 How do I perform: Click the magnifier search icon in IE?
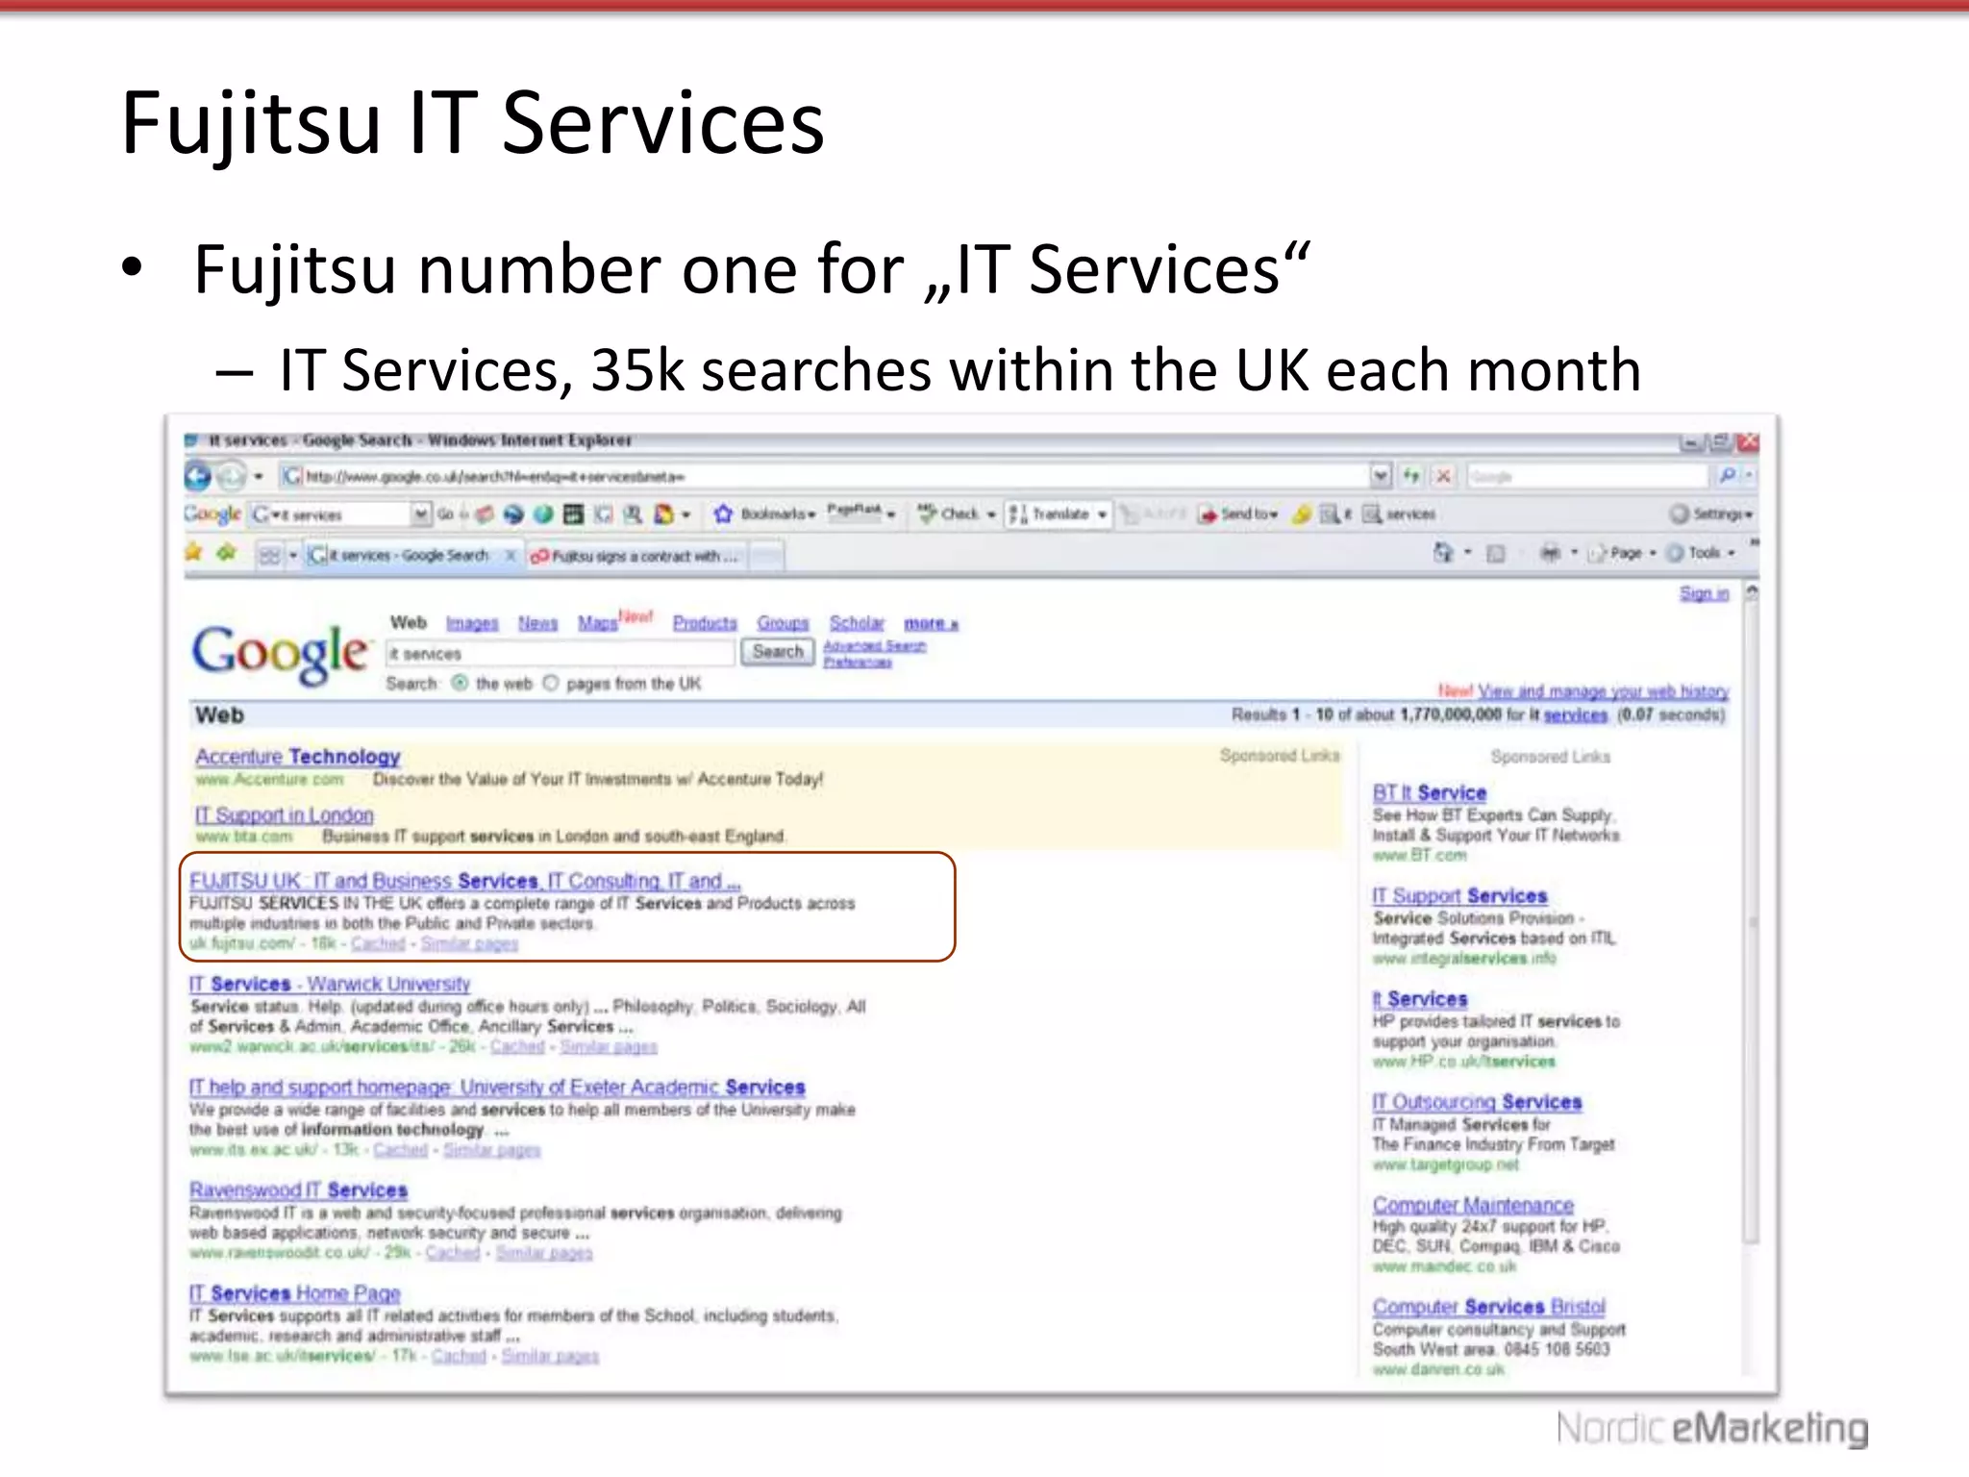(1728, 476)
